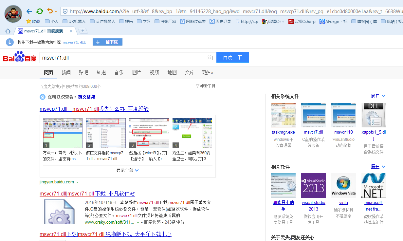
Task: Open the taskmgr.exe related file
Action: coord(283,132)
